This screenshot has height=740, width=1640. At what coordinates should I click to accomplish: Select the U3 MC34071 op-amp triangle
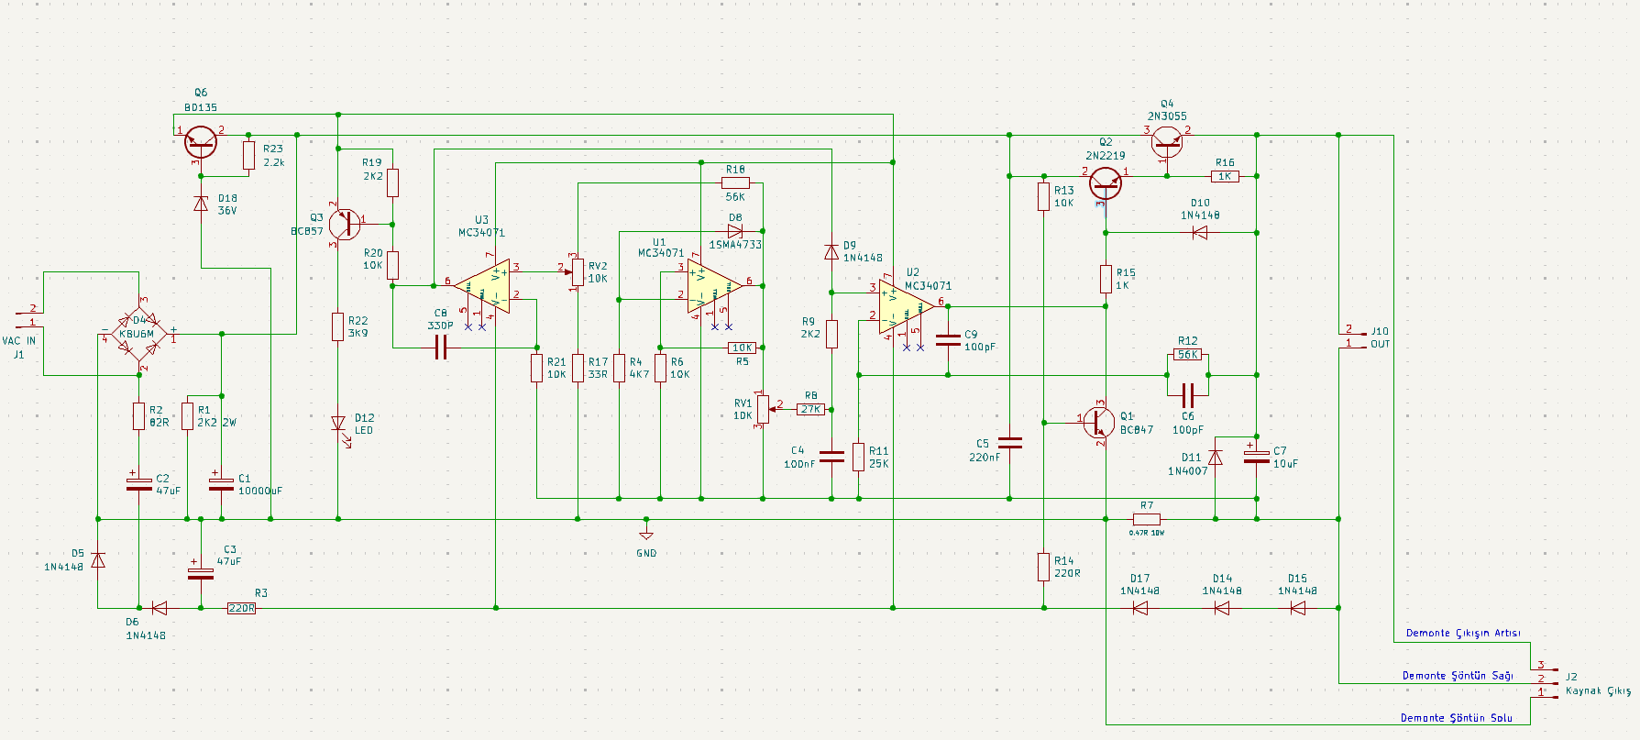(x=482, y=286)
